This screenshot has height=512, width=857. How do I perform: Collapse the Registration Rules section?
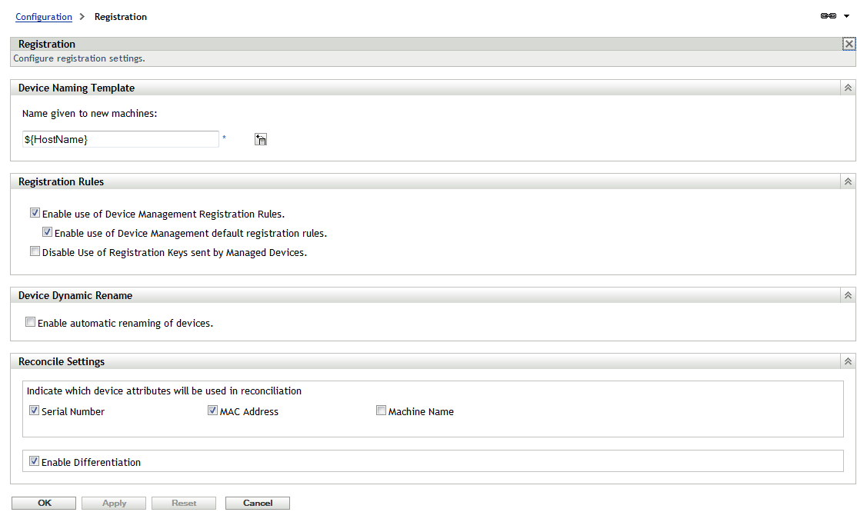[x=848, y=181]
